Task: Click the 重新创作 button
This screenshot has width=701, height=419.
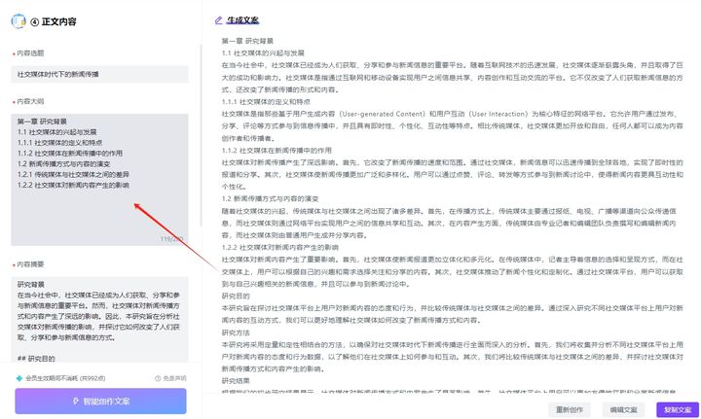Action: (x=570, y=409)
